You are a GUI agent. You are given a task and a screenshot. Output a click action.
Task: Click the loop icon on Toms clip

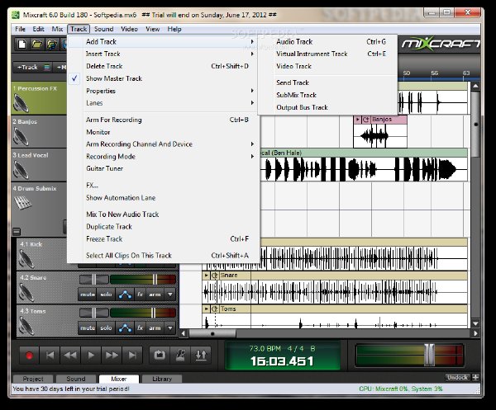point(215,309)
